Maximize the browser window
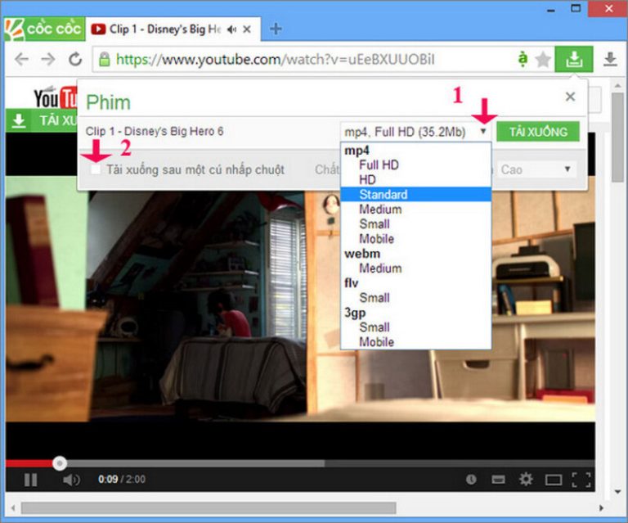628x523 pixels. [x=576, y=9]
